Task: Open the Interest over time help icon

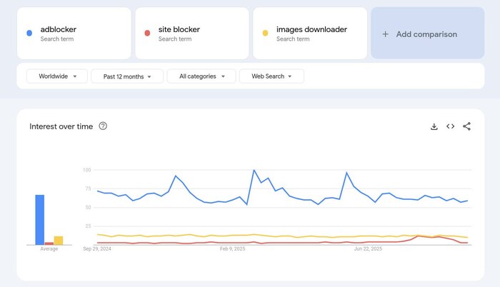Action: [x=103, y=126]
